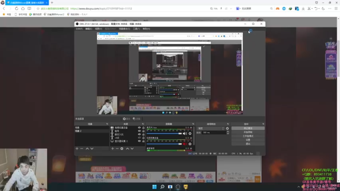Image resolution: width=340 pixels, height=191 pixels.
Task: Add a new source with the plus icon
Action: pos(113,149)
